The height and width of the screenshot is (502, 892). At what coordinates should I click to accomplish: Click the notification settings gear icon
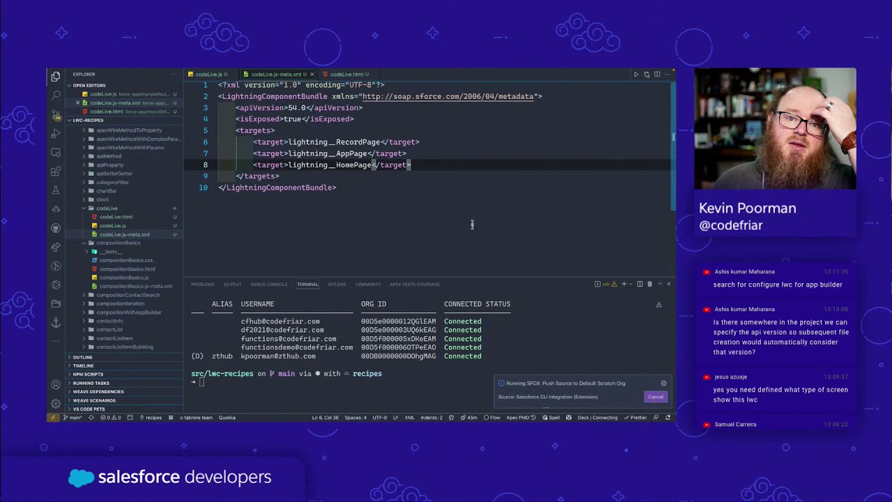click(663, 383)
